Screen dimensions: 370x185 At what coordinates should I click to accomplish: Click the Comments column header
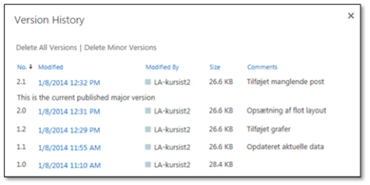(262, 67)
